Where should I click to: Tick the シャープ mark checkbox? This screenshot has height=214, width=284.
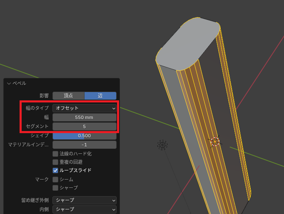(x=55, y=188)
